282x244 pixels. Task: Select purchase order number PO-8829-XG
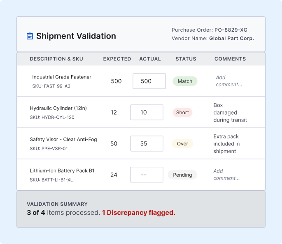[x=231, y=30]
